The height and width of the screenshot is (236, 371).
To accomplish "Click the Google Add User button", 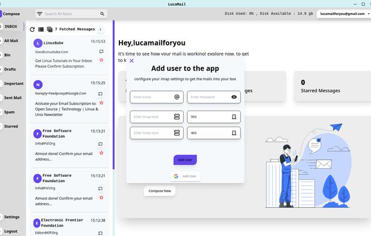I will (185, 176).
